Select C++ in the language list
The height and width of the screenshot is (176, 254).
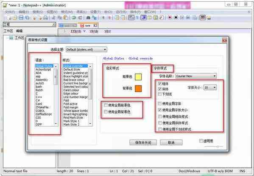[39, 97]
